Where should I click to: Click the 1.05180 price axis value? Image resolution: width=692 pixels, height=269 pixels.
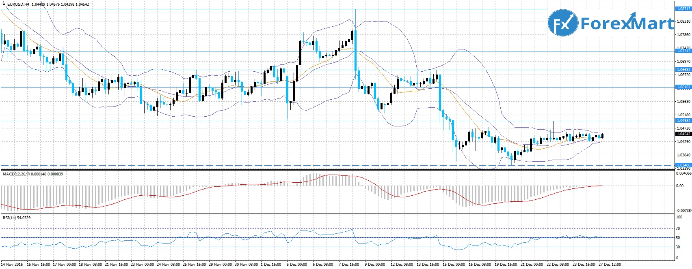tap(684, 115)
